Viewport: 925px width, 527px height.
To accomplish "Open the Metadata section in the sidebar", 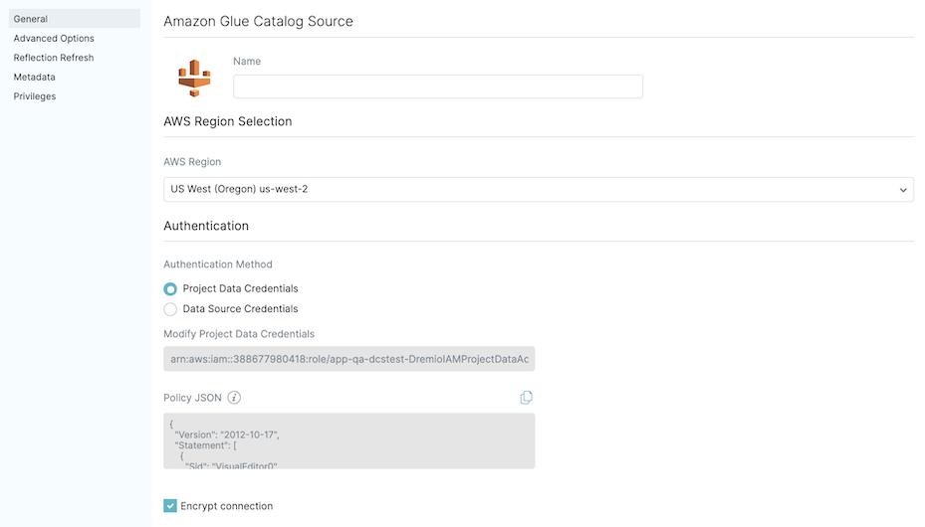I will [x=35, y=77].
